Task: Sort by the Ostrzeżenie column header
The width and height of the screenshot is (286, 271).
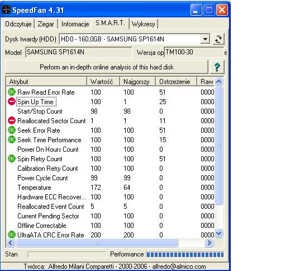Action: tap(176, 82)
